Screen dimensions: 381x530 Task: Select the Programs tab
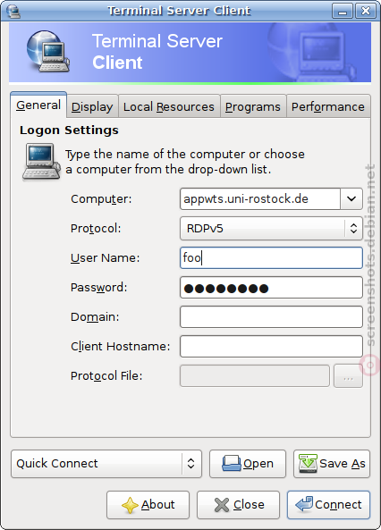click(x=253, y=107)
